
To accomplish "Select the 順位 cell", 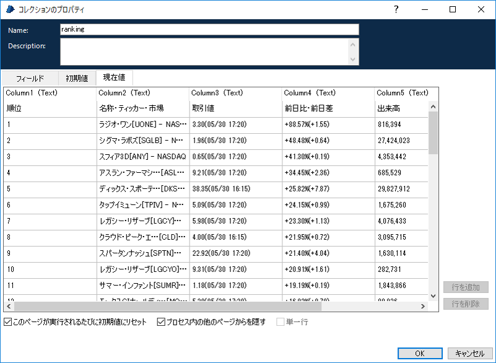I will (x=50, y=108).
